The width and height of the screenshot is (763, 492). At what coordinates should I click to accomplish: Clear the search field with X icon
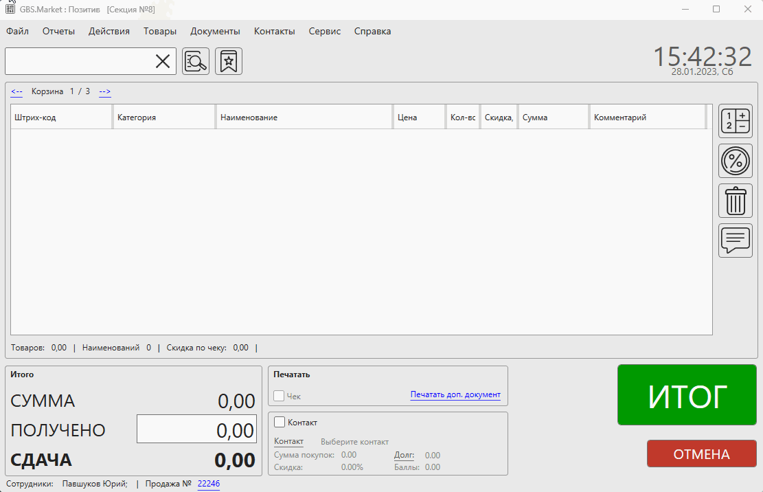[163, 61]
